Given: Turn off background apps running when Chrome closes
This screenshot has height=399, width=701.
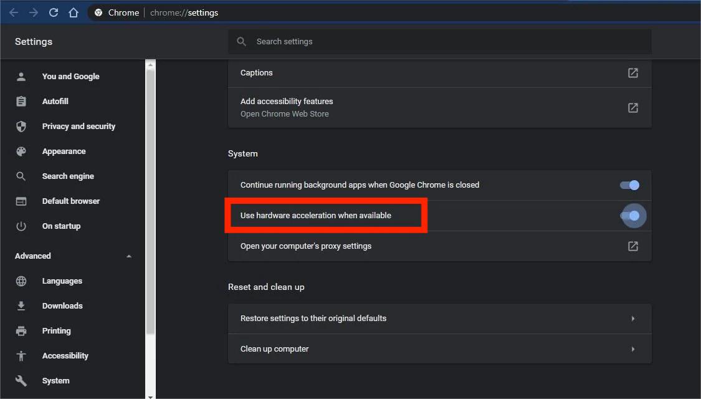Looking at the screenshot, I should pos(629,185).
